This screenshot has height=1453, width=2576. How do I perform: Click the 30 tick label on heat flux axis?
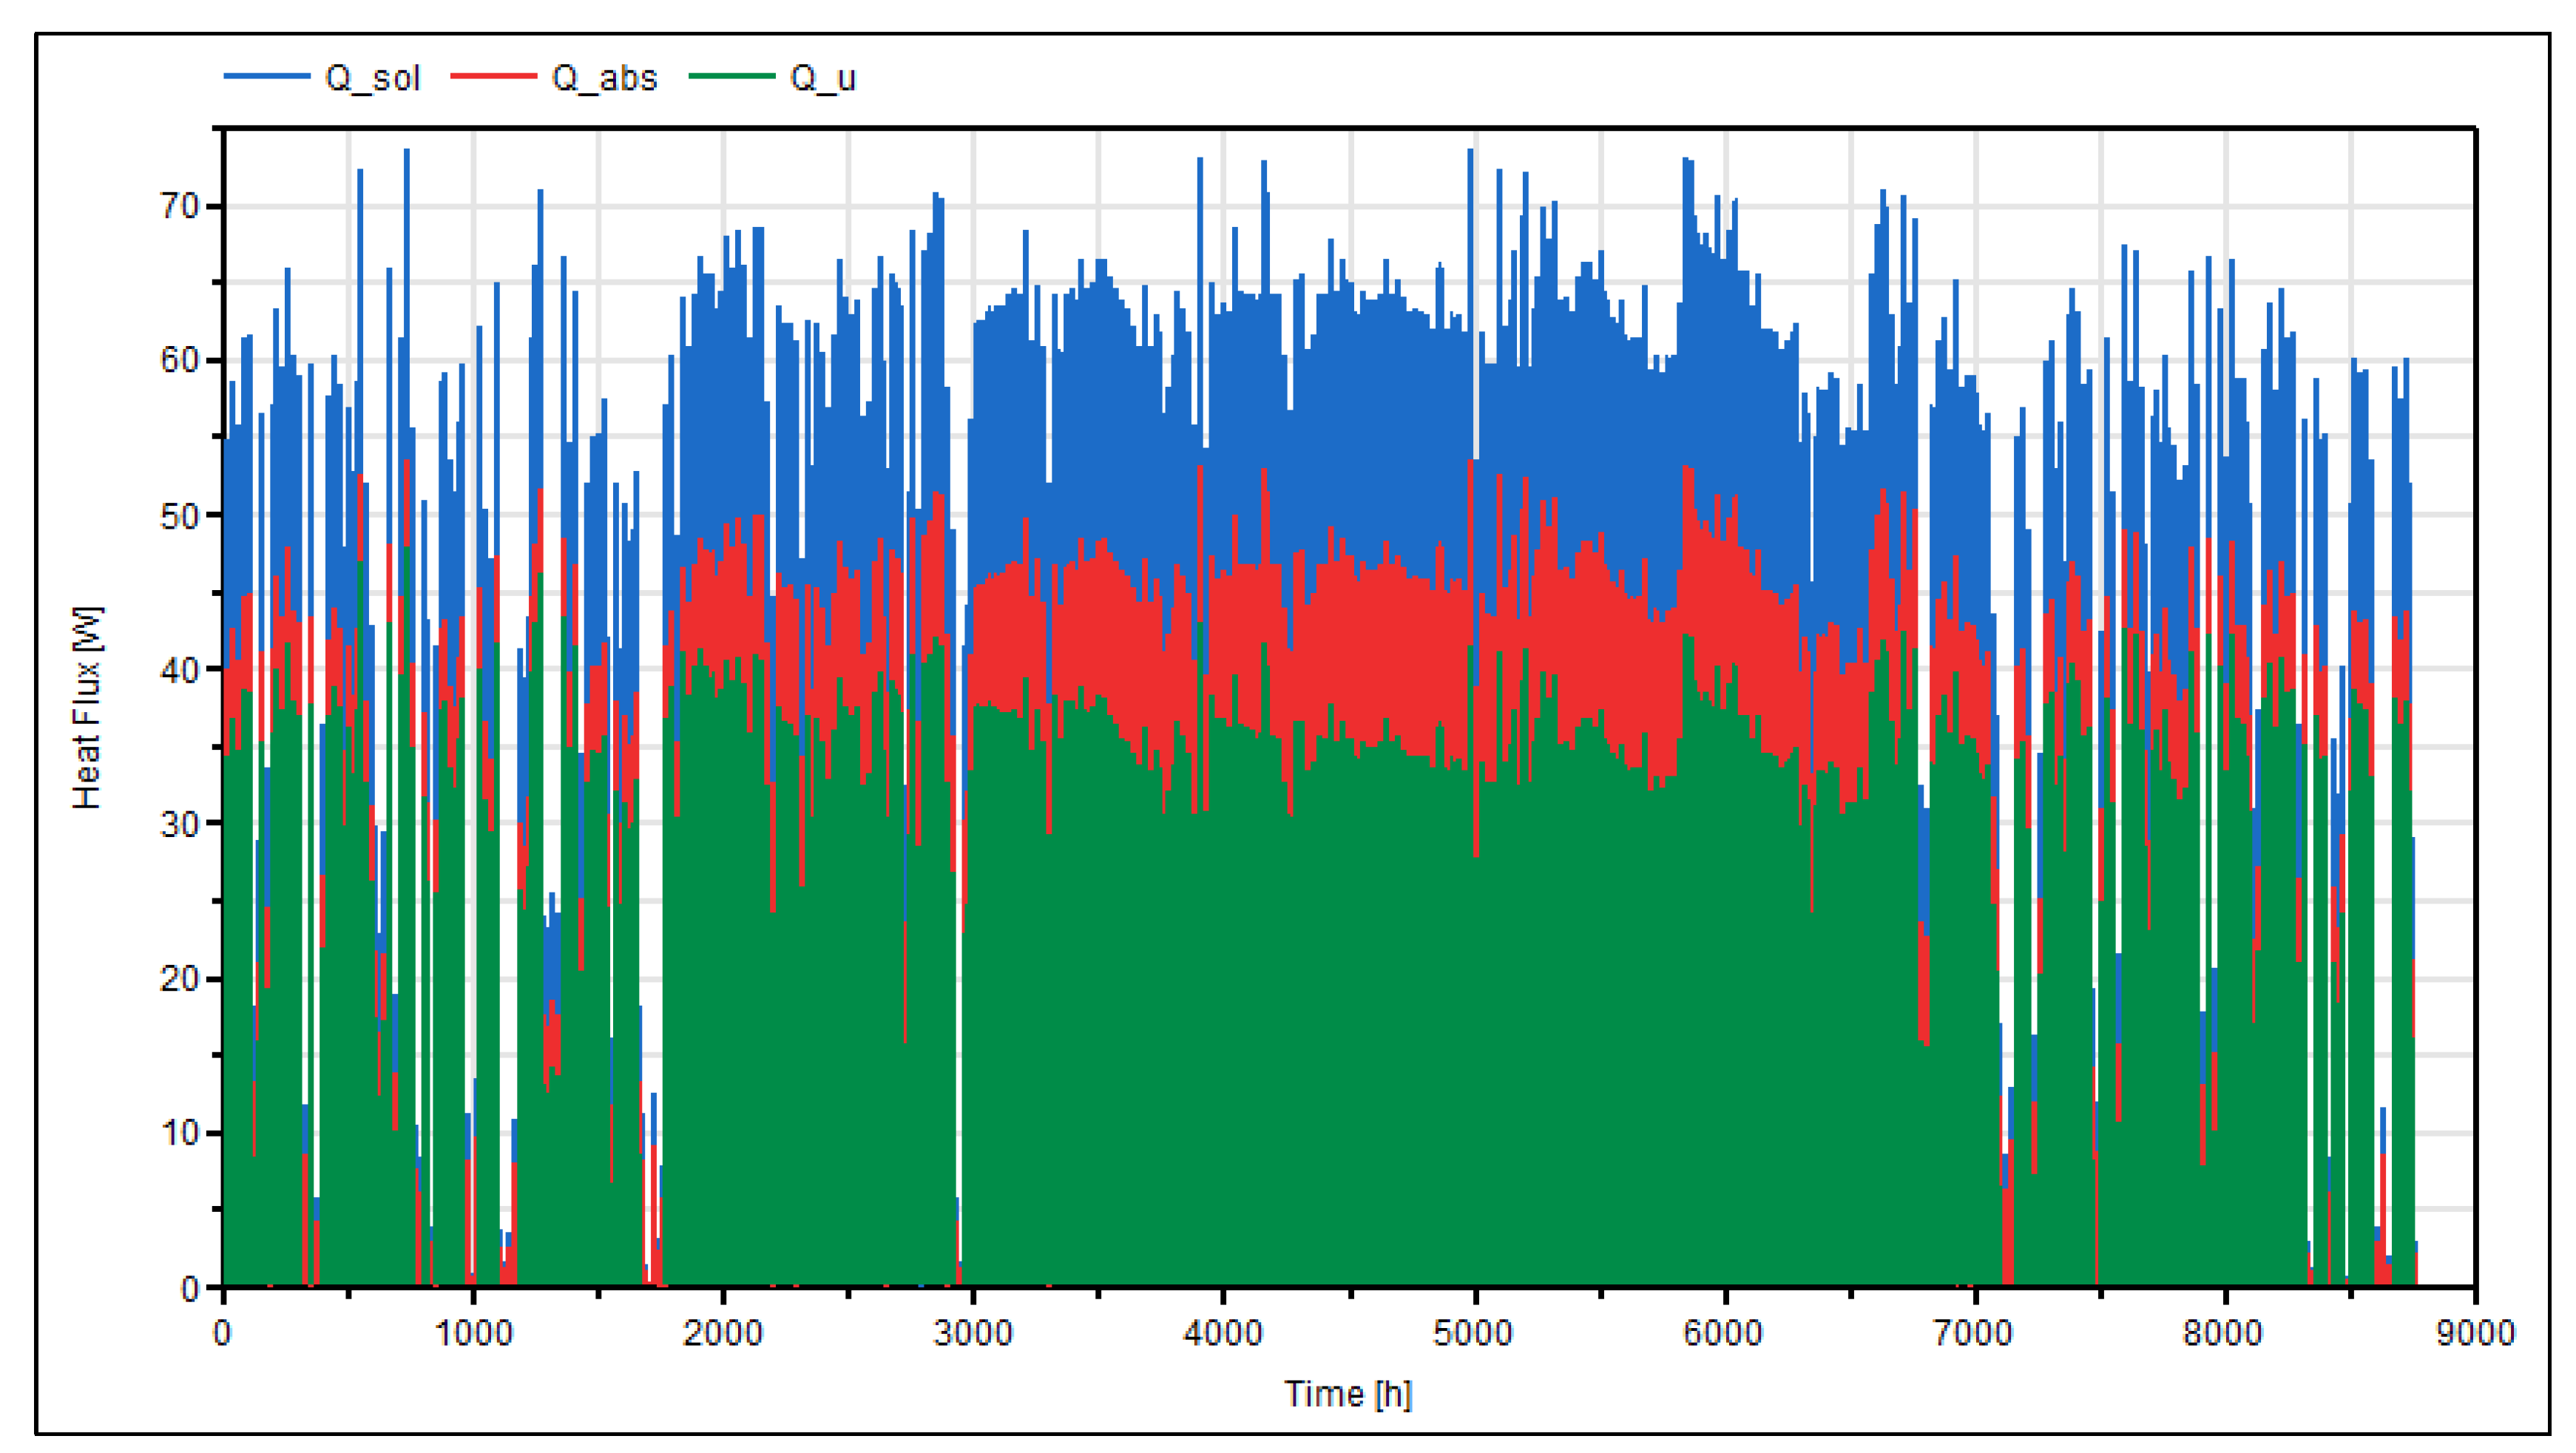[180, 824]
